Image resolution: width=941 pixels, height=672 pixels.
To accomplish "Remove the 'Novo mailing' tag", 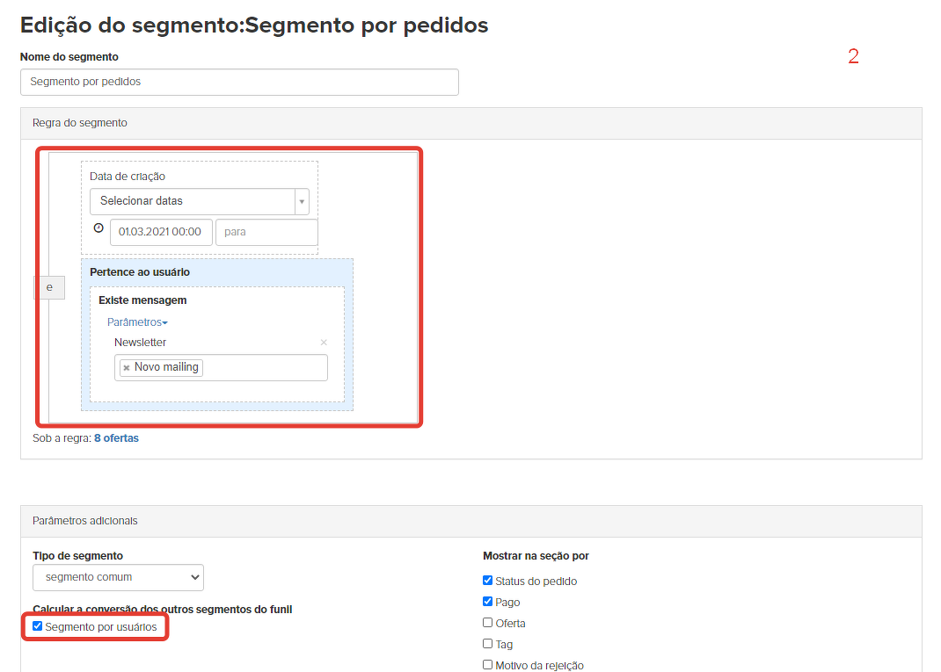I will point(127,368).
